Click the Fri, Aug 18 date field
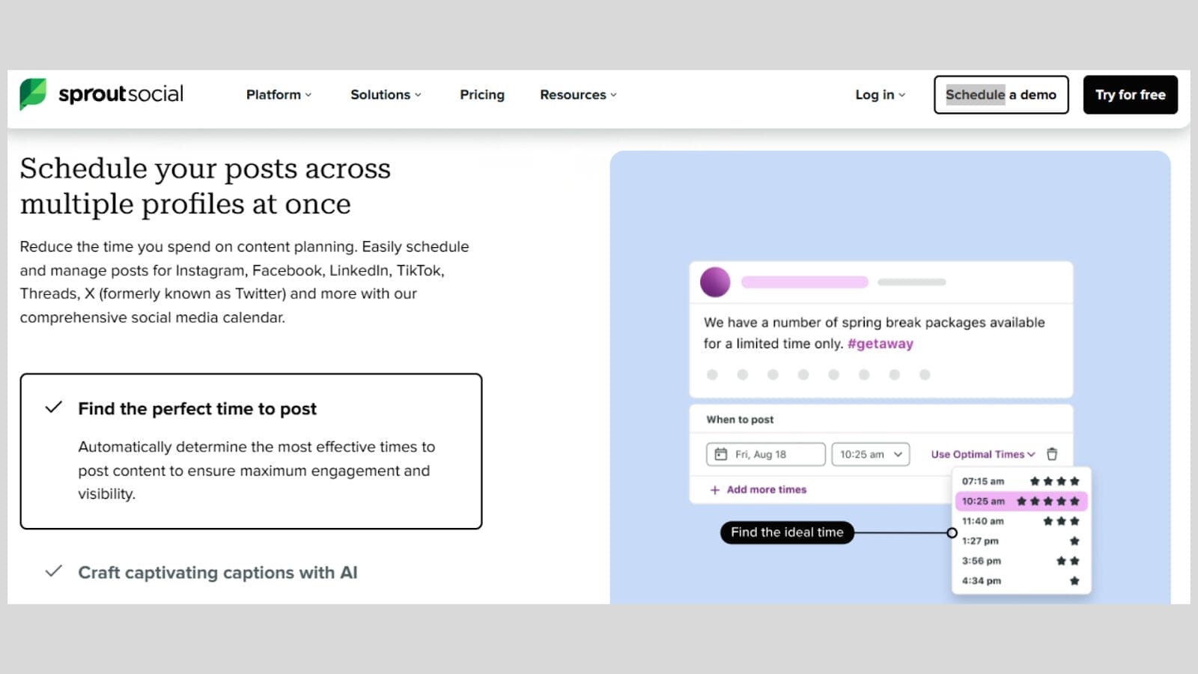This screenshot has height=674, width=1198. (765, 454)
